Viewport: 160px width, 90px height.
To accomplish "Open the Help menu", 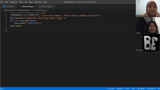I will tap(45, 2).
